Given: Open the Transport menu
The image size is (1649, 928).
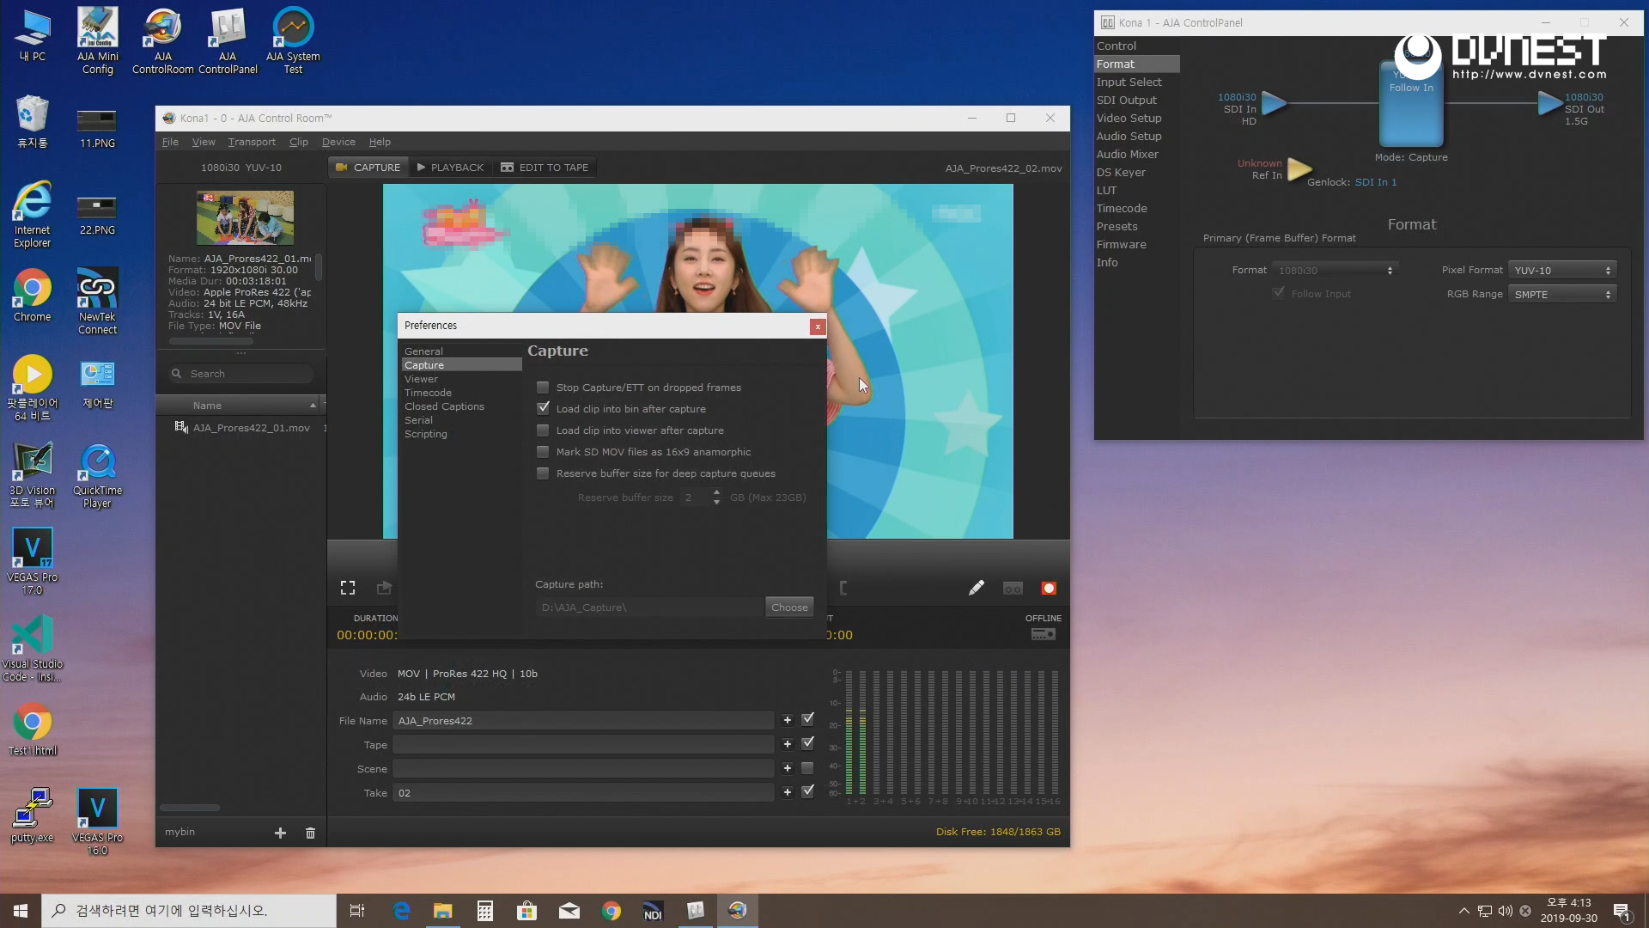Looking at the screenshot, I should pos(252,142).
